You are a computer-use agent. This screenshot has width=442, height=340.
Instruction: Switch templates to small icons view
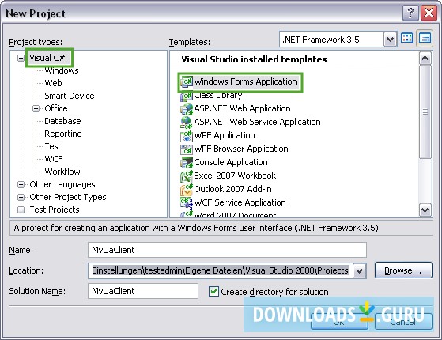425,38
